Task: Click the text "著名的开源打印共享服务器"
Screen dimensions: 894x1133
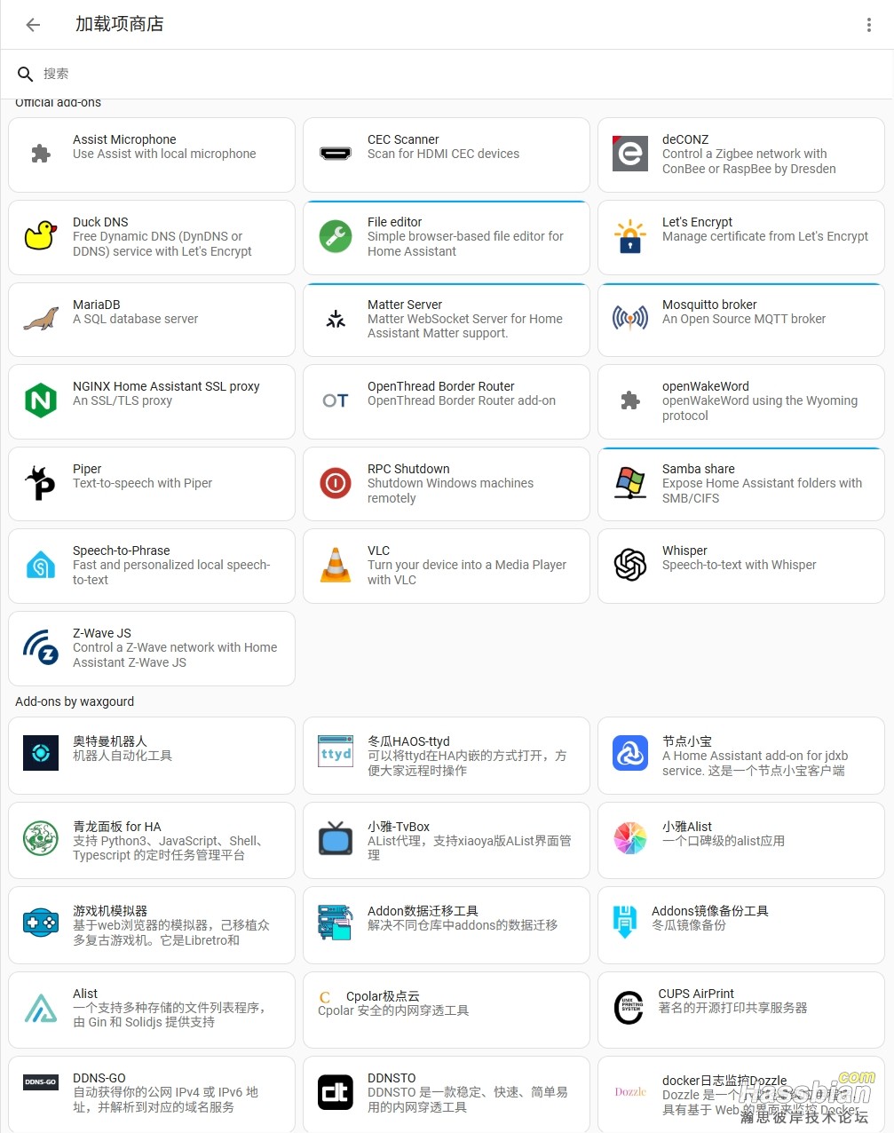Action: click(x=733, y=1008)
